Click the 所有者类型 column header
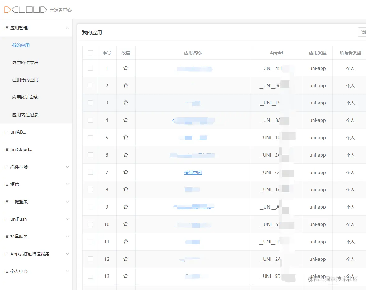The width and height of the screenshot is (366, 290). 350,53
